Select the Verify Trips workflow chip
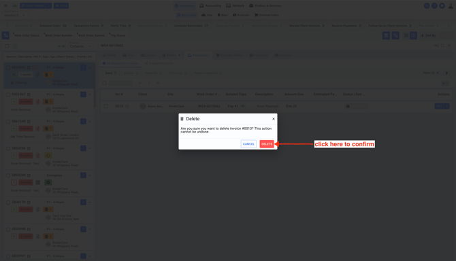This screenshot has width=456, height=261. coord(120,26)
